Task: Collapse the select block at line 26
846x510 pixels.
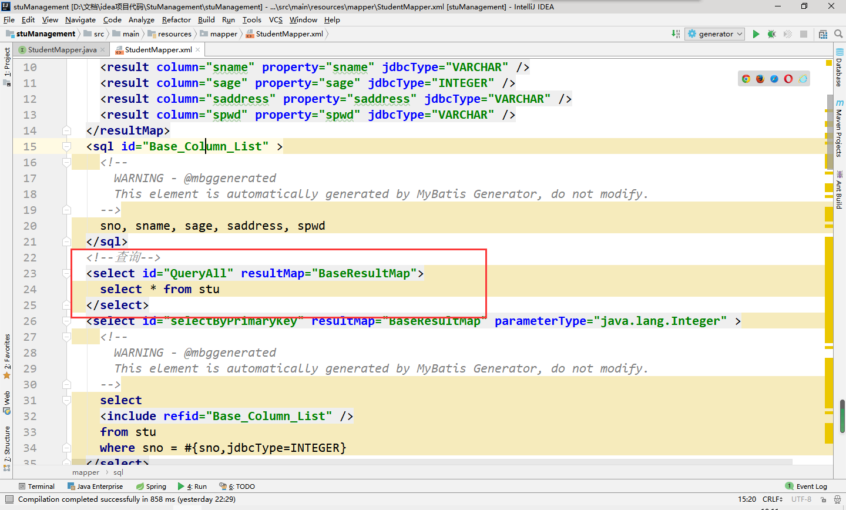Action: coord(66,321)
